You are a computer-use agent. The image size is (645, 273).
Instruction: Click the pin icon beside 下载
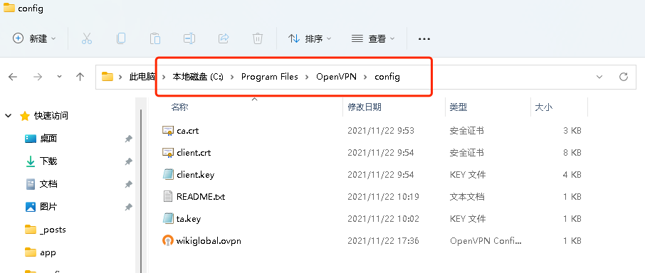[128, 162]
